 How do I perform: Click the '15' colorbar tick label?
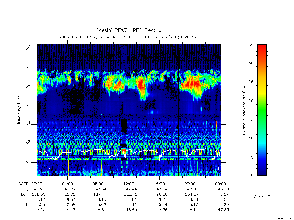click(x=251, y=119)
